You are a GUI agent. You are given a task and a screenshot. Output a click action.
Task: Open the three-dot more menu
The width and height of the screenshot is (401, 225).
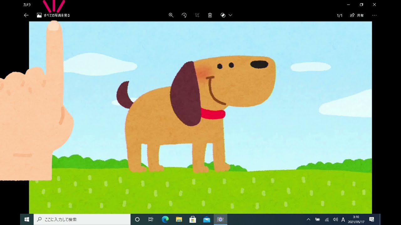click(x=374, y=15)
